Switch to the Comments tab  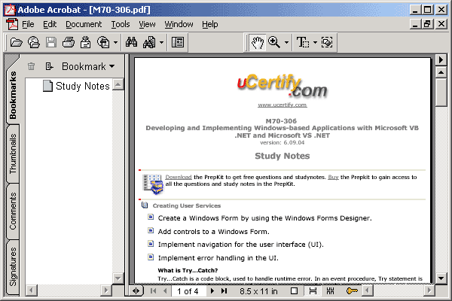[x=13, y=211]
